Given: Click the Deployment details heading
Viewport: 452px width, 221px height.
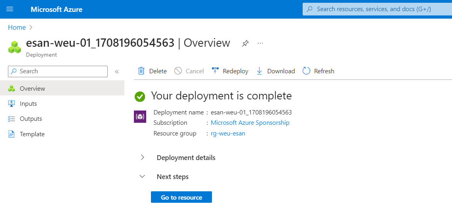Looking at the screenshot, I should [186, 158].
